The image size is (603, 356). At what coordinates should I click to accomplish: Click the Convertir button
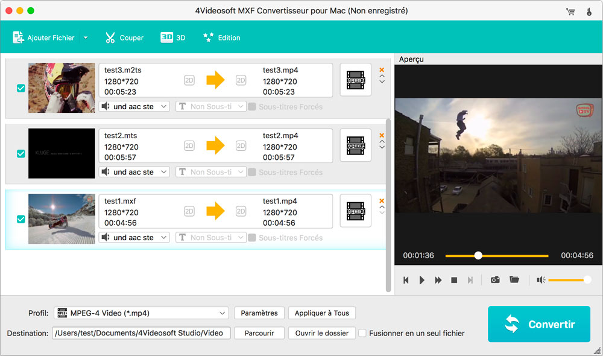[x=538, y=324]
